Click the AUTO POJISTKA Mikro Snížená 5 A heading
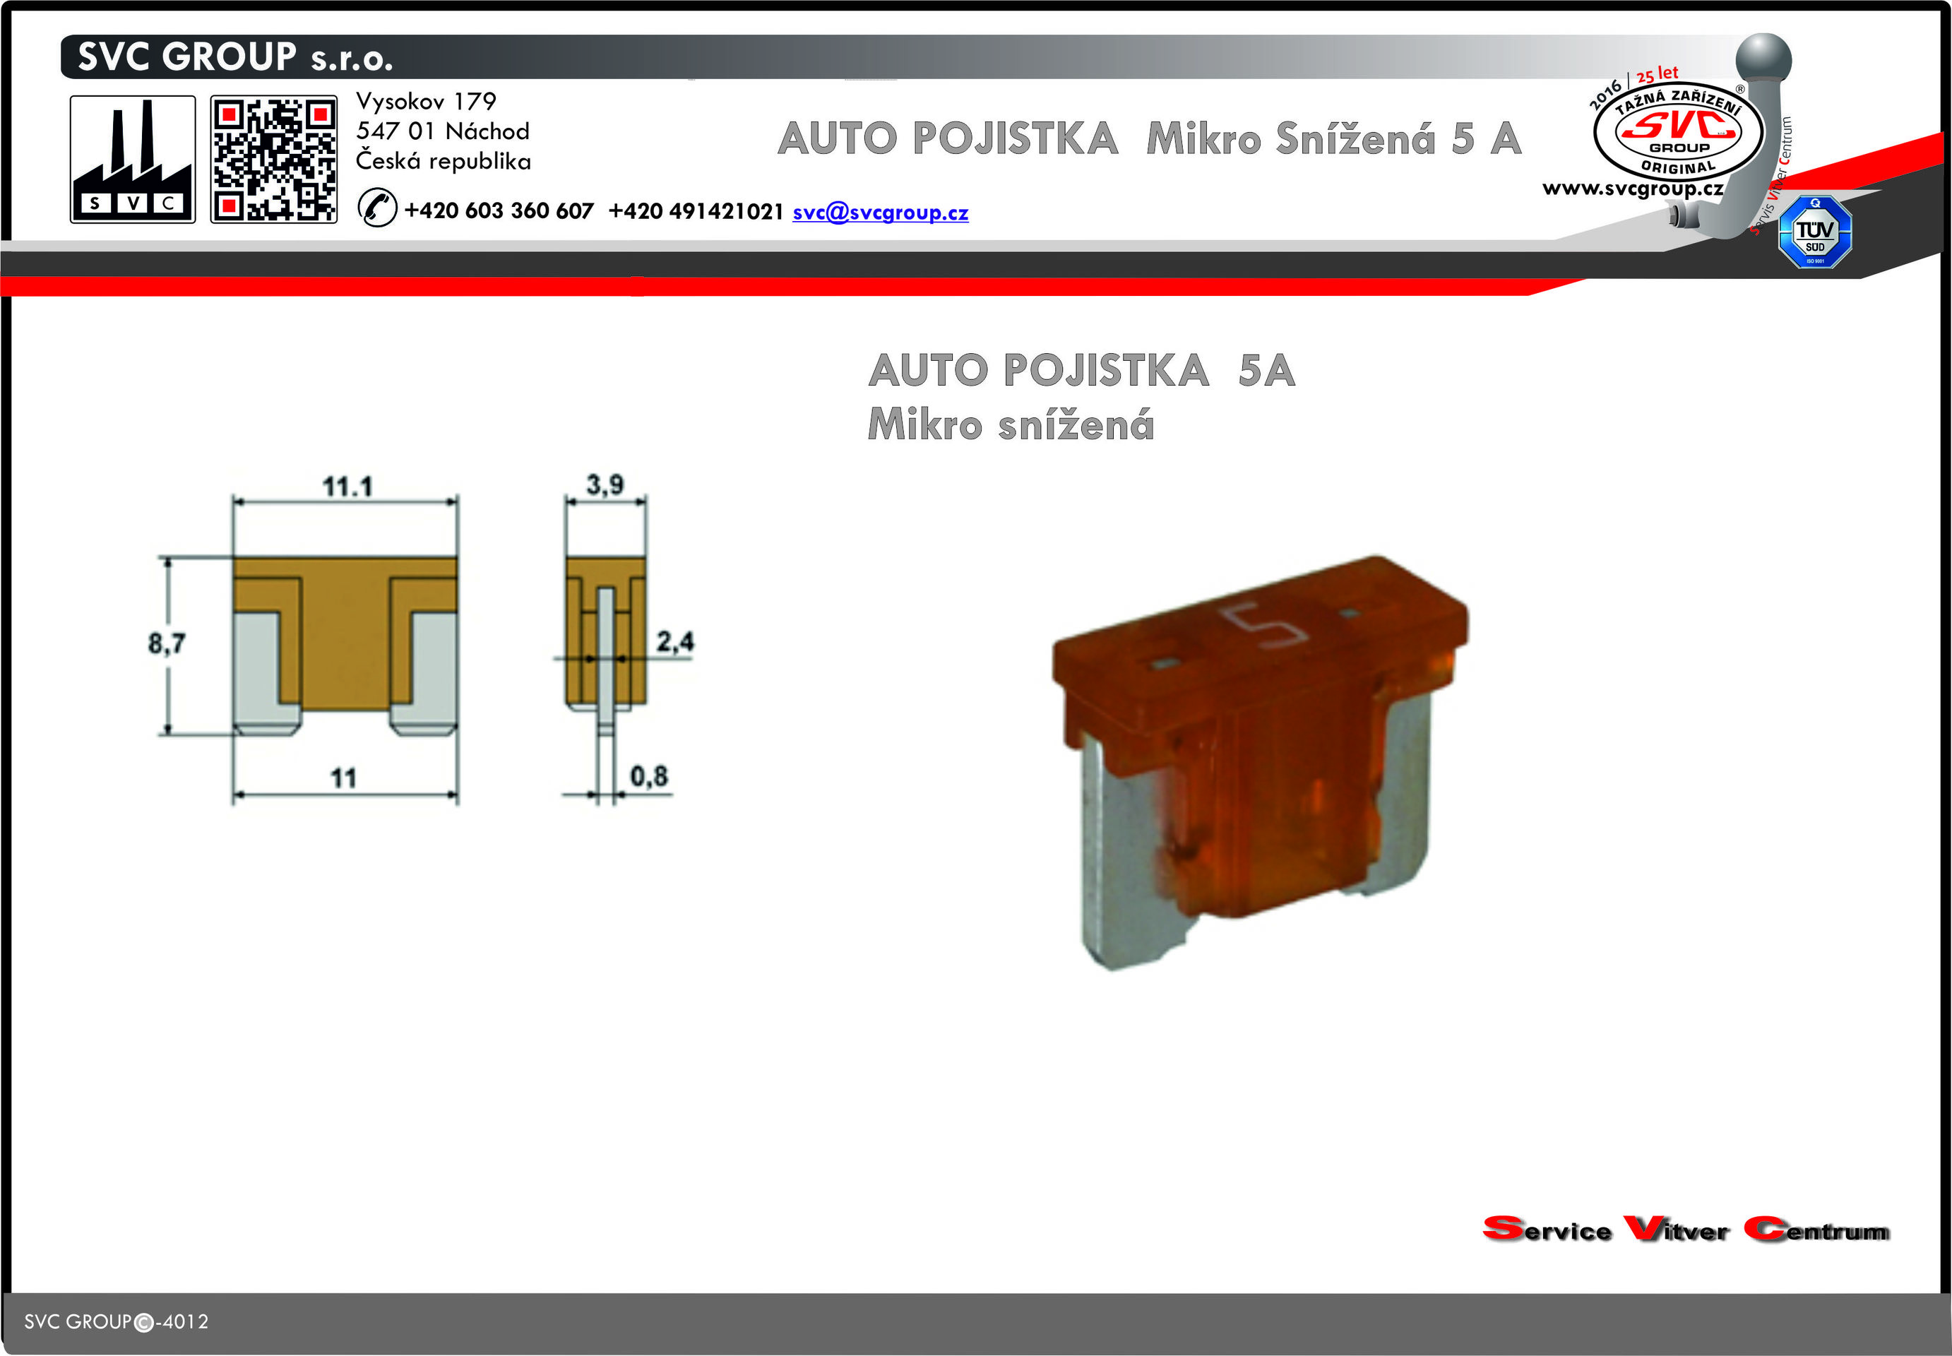Screen dimensions: 1952x1356 [x=1148, y=138]
